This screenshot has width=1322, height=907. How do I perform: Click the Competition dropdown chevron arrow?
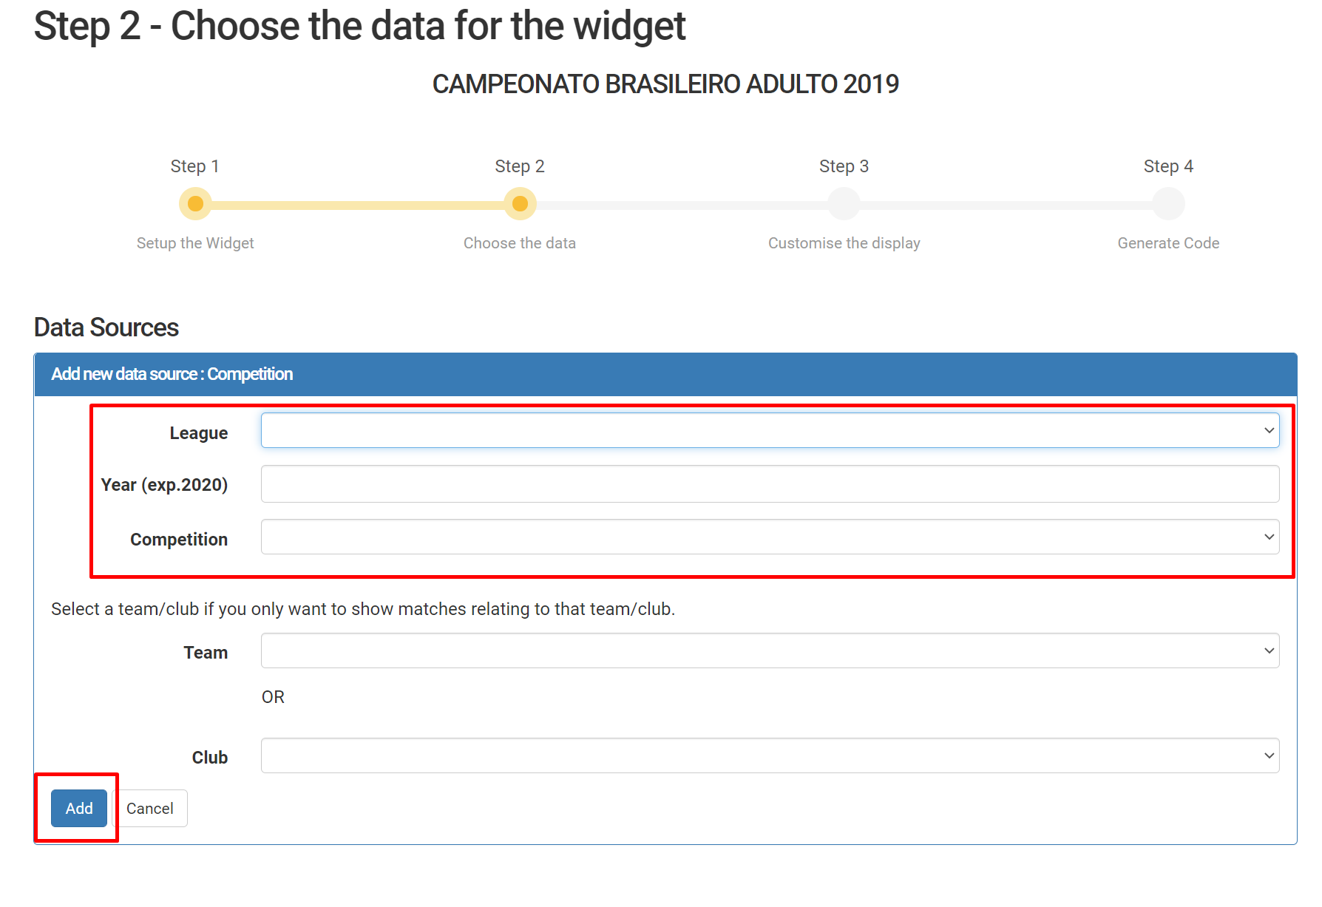pyautogui.click(x=1269, y=537)
